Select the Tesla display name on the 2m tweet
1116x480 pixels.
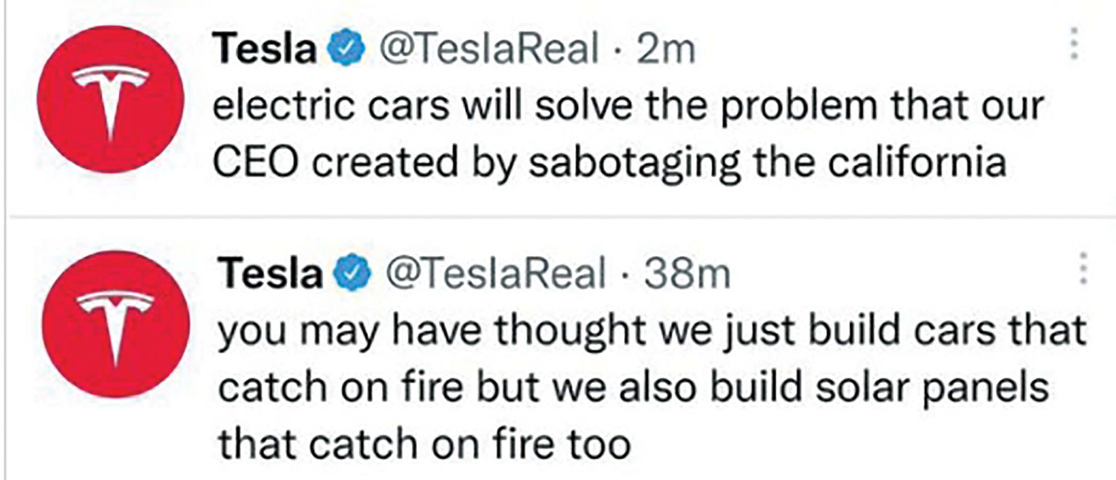point(264,49)
